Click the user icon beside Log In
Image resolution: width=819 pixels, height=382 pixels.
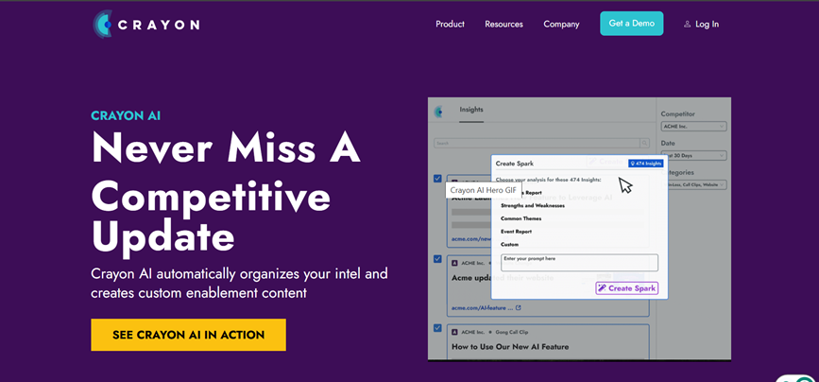(687, 25)
